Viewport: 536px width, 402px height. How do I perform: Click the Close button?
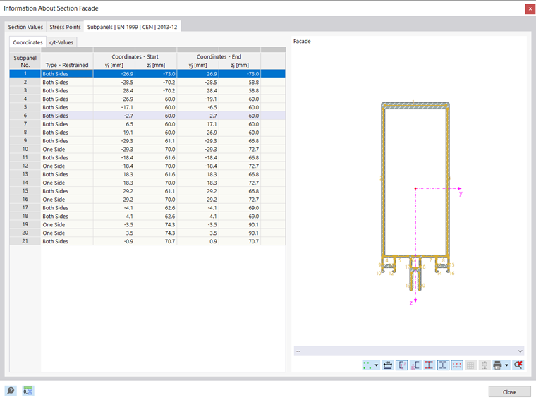coord(509,391)
